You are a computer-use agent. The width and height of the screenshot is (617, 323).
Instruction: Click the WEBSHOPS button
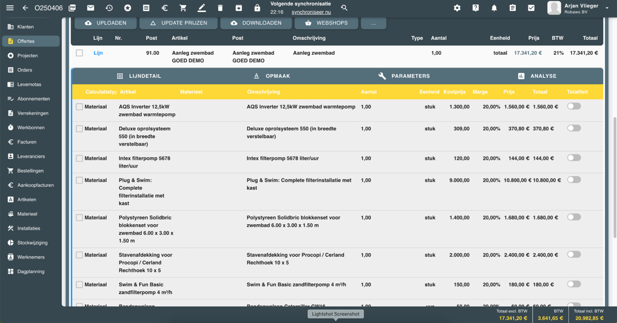point(326,24)
